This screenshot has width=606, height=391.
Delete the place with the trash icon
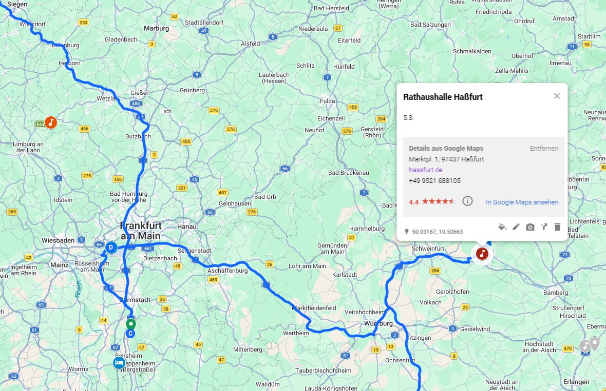click(x=557, y=227)
